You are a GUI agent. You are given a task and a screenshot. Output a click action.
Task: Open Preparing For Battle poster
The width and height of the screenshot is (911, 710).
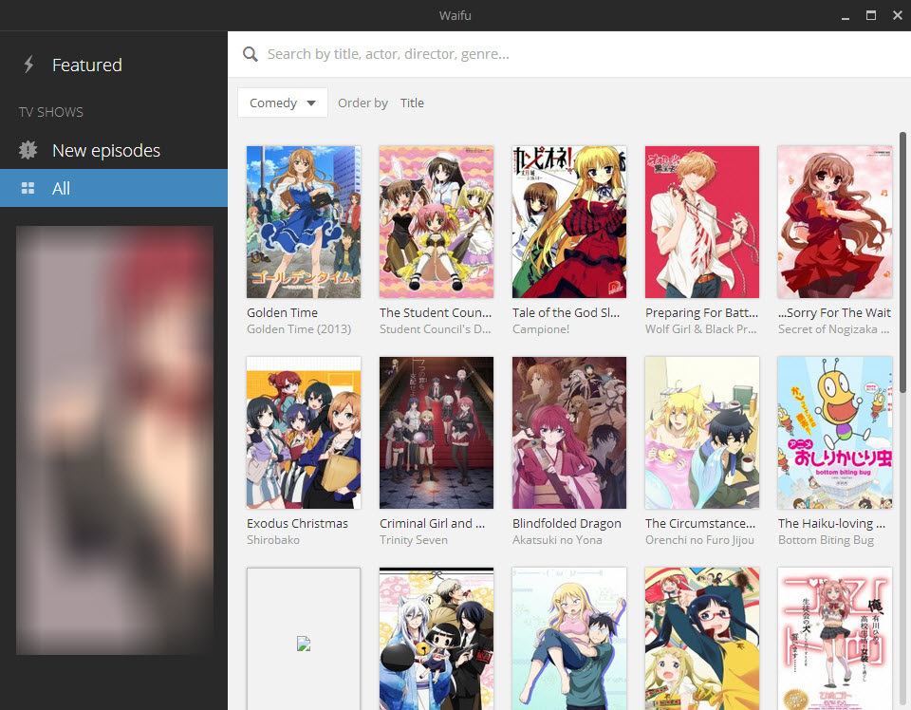pos(702,222)
